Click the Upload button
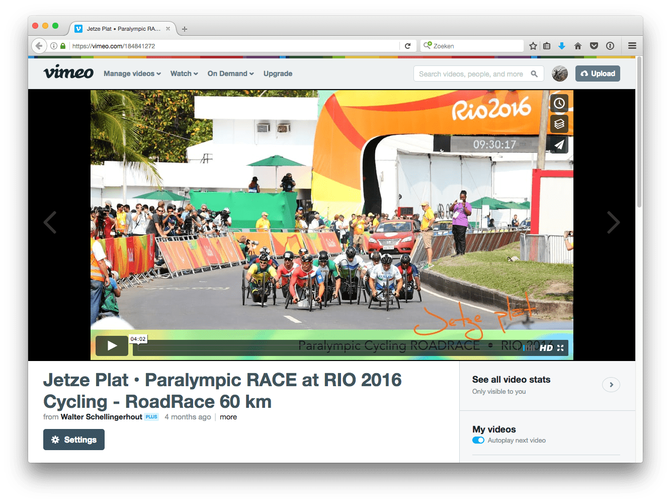Image resolution: width=671 pixels, height=503 pixels. 598,74
